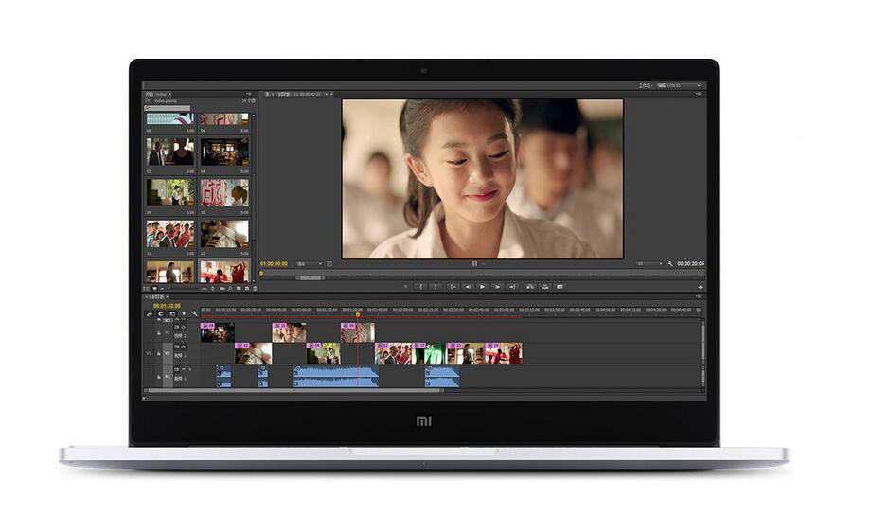Step back one frame in monitor

pos(468,286)
